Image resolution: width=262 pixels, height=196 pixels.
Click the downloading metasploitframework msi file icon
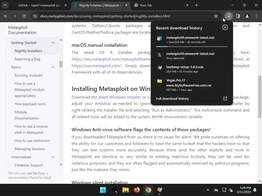159,39
